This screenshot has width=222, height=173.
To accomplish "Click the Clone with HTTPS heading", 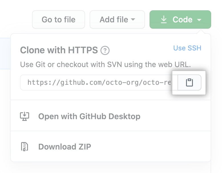I will 59,50.
